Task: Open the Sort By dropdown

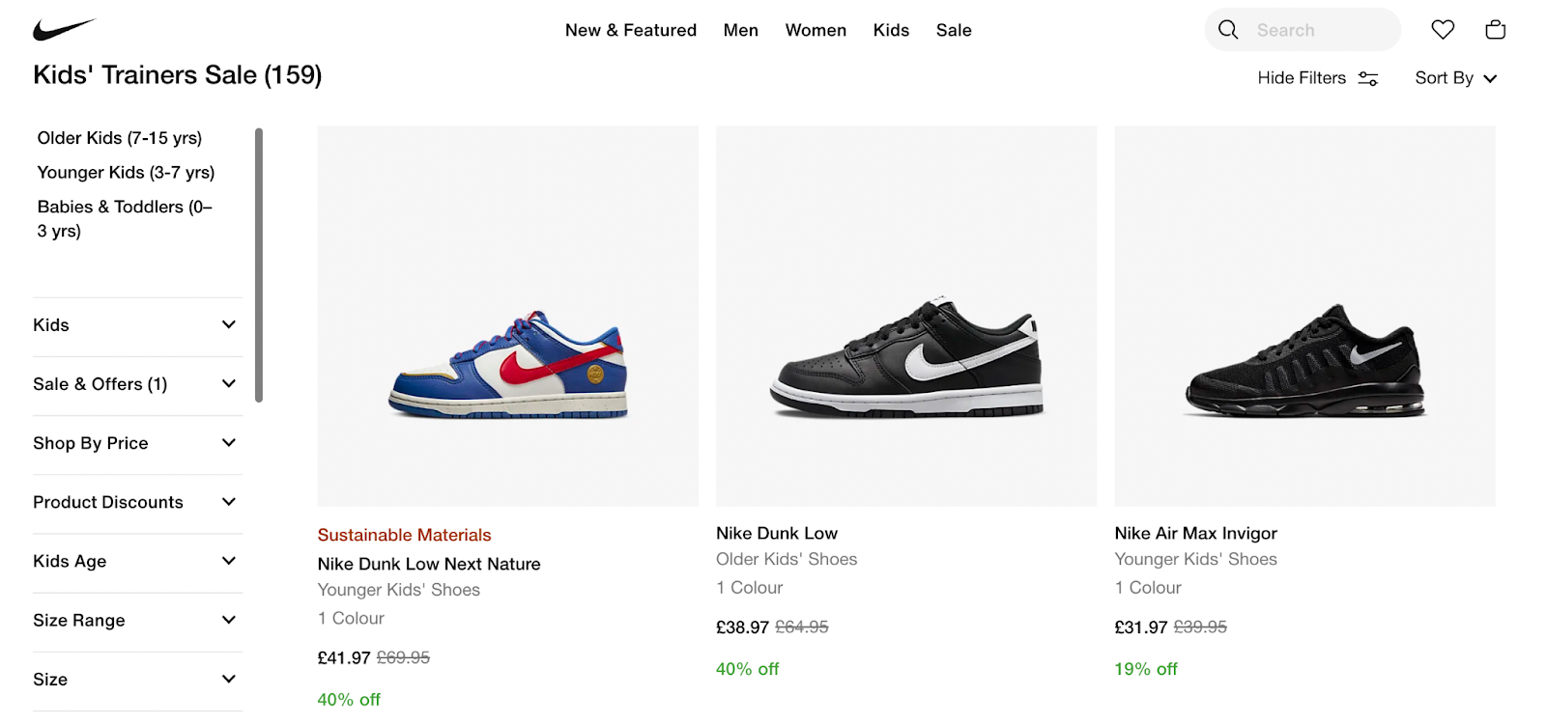Action: click(1455, 78)
